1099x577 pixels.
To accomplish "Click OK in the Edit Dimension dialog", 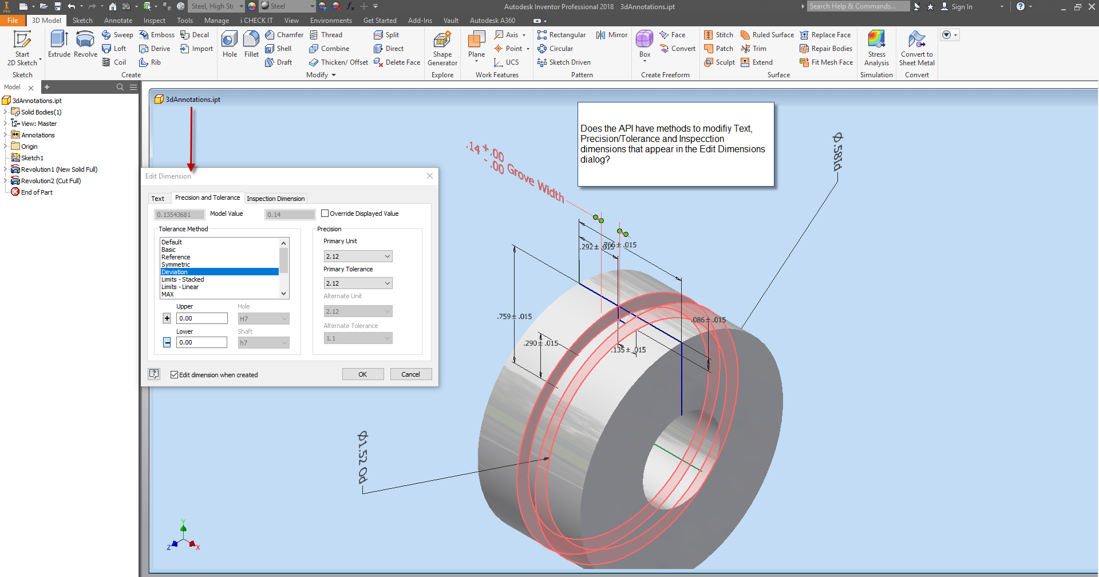I will tap(362, 373).
